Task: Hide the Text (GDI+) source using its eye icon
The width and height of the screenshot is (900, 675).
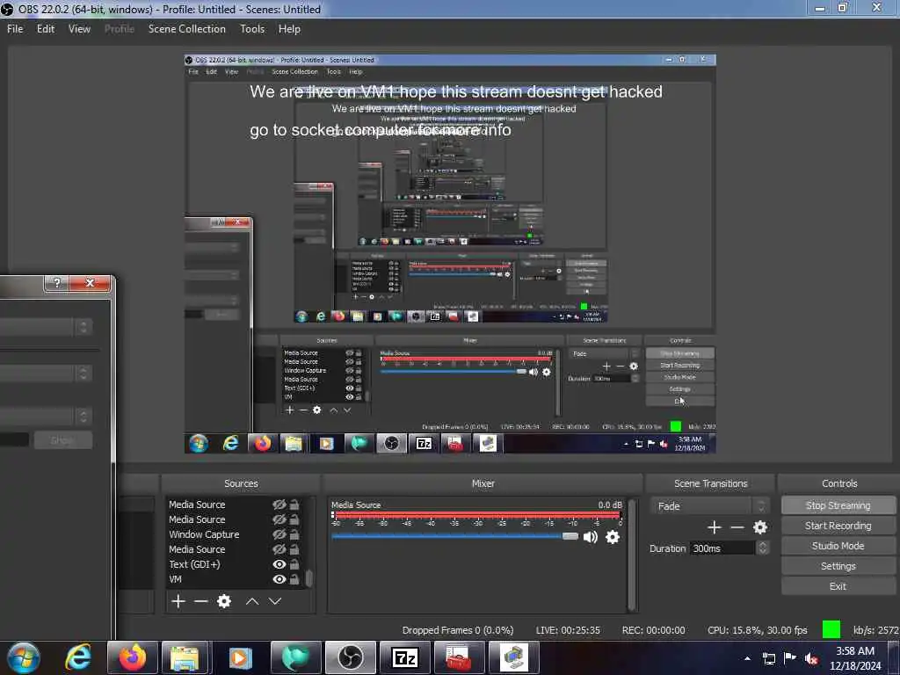Action: coord(279,564)
